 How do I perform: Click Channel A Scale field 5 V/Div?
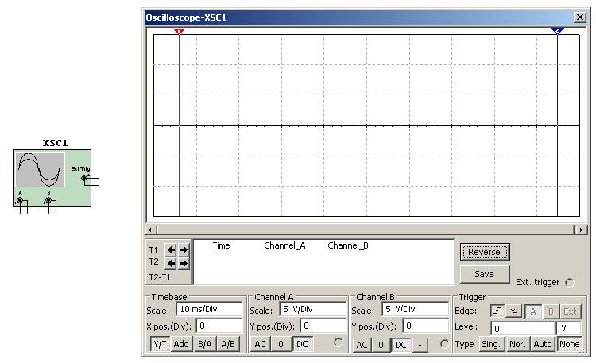[313, 310]
